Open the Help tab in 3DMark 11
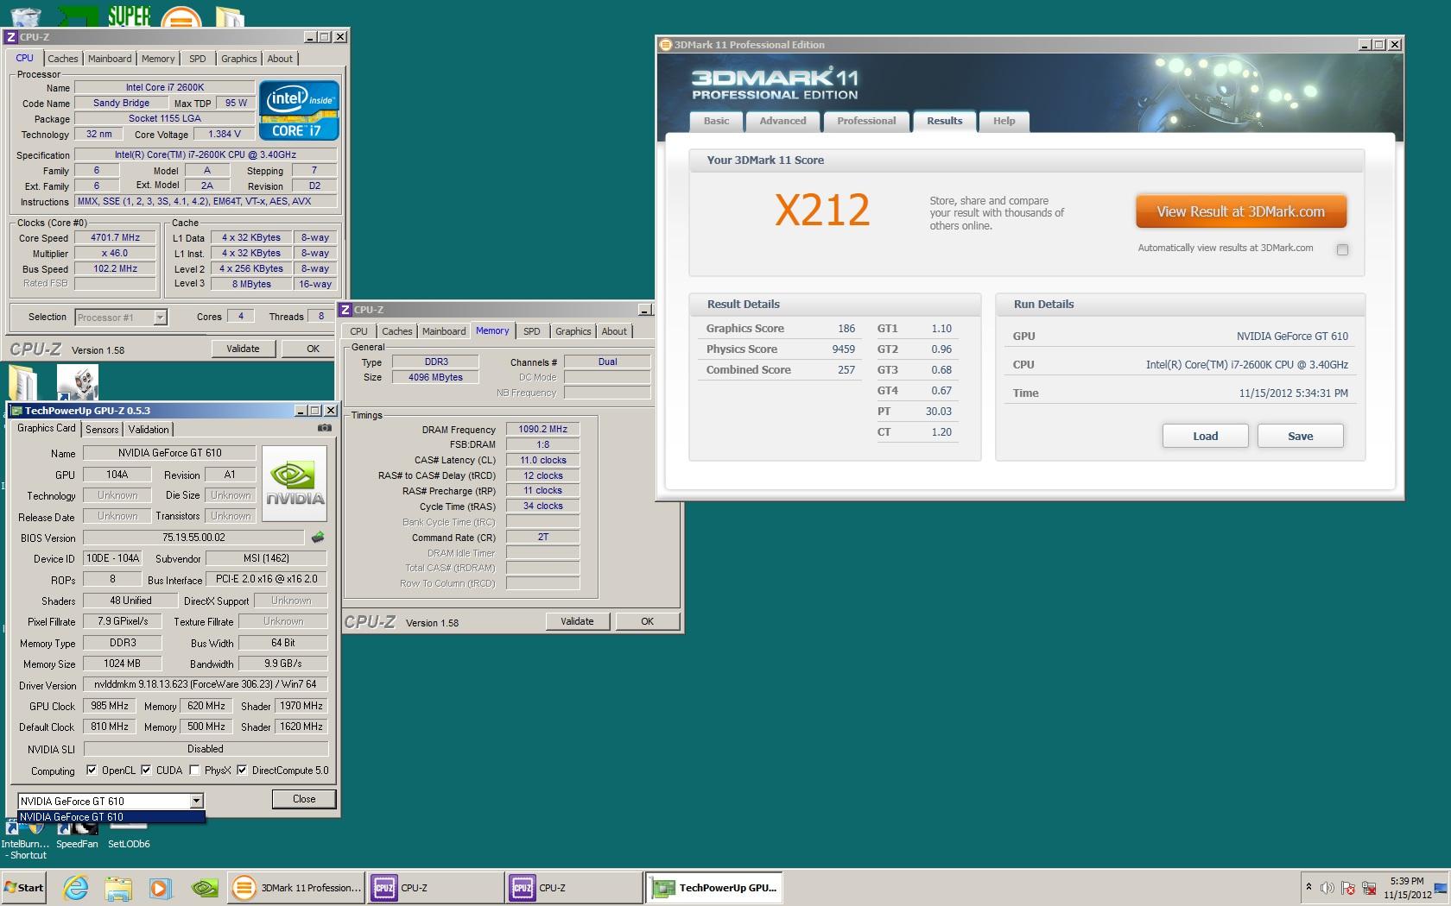The height and width of the screenshot is (906, 1451). pyautogui.click(x=1004, y=121)
